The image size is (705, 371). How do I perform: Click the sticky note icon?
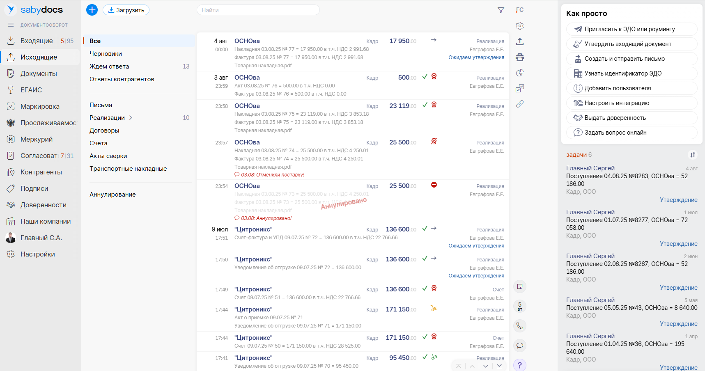pyautogui.click(x=520, y=286)
